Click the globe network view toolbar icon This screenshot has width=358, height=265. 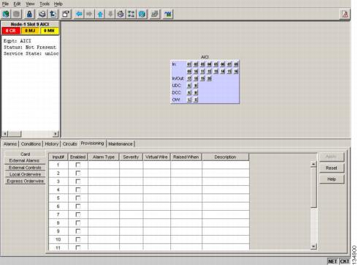[x=142, y=14]
